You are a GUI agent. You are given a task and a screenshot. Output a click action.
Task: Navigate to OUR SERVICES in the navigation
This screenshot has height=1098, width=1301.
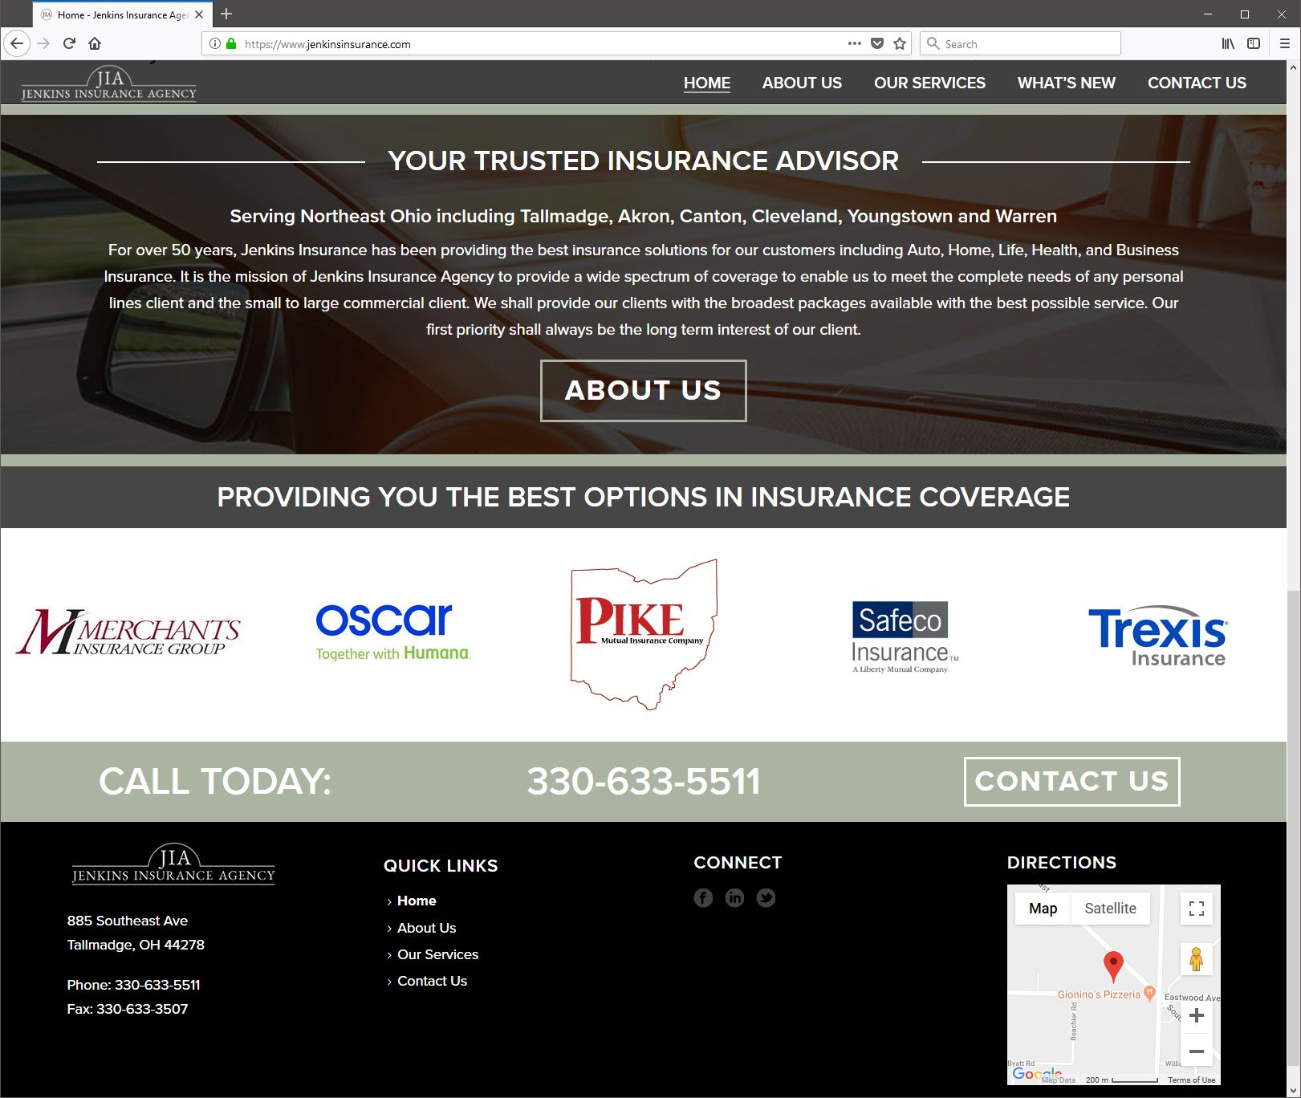coord(929,83)
